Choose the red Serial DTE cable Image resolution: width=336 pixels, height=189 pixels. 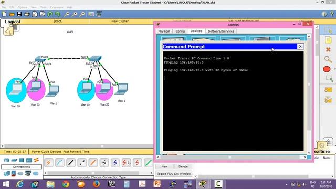click(x=138, y=163)
